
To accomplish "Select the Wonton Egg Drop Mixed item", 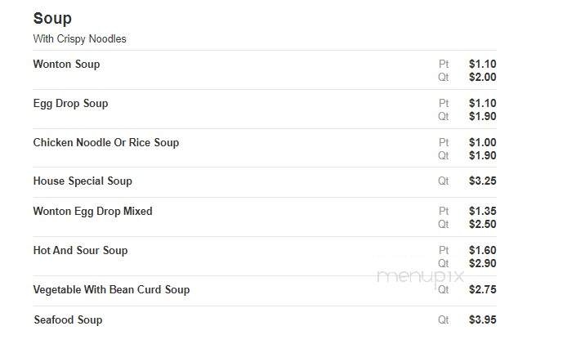I will (92, 212).
